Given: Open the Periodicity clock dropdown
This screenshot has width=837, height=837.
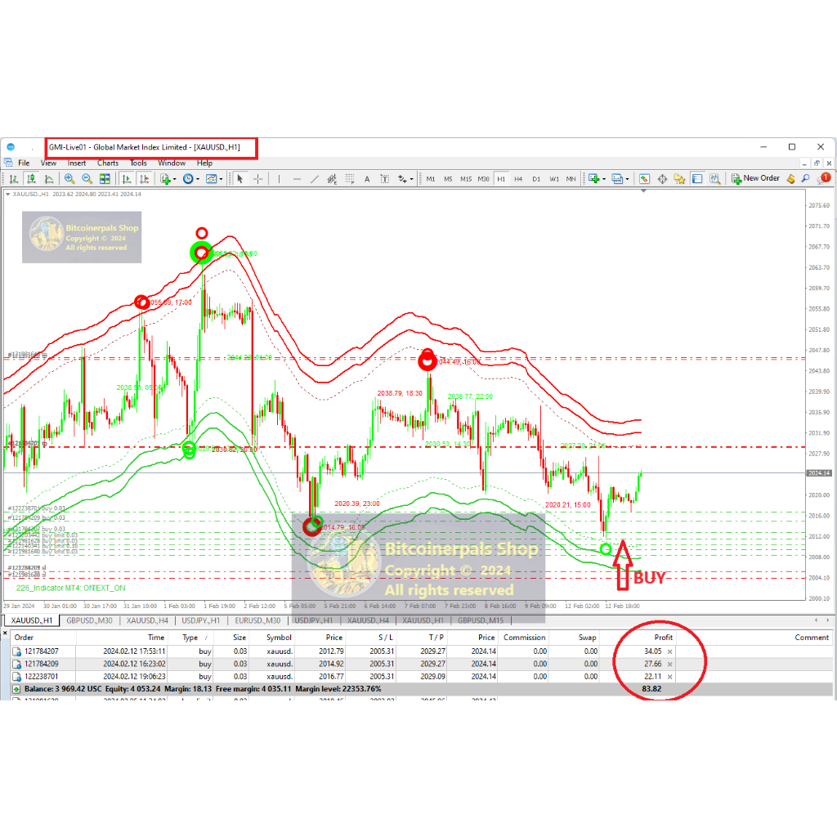Looking at the screenshot, I should click(x=191, y=178).
